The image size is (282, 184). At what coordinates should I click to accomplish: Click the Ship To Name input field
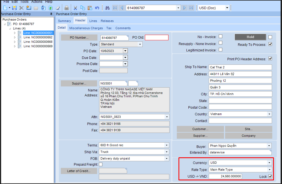click(240, 67)
